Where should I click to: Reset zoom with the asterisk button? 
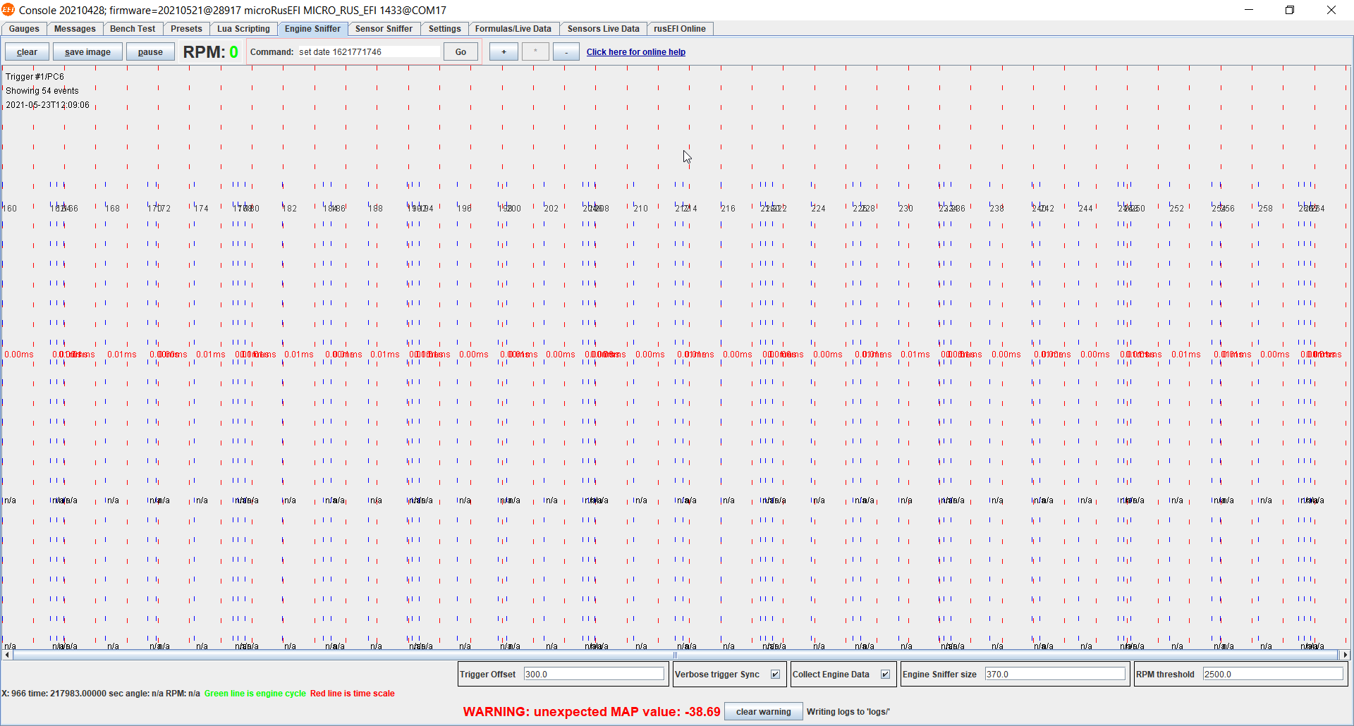point(535,52)
